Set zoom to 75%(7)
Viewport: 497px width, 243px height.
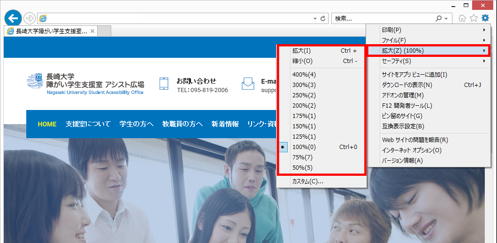coord(321,157)
